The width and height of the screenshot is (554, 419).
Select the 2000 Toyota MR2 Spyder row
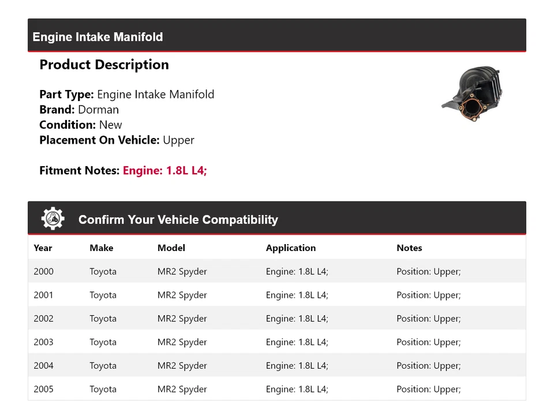point(277,271)
